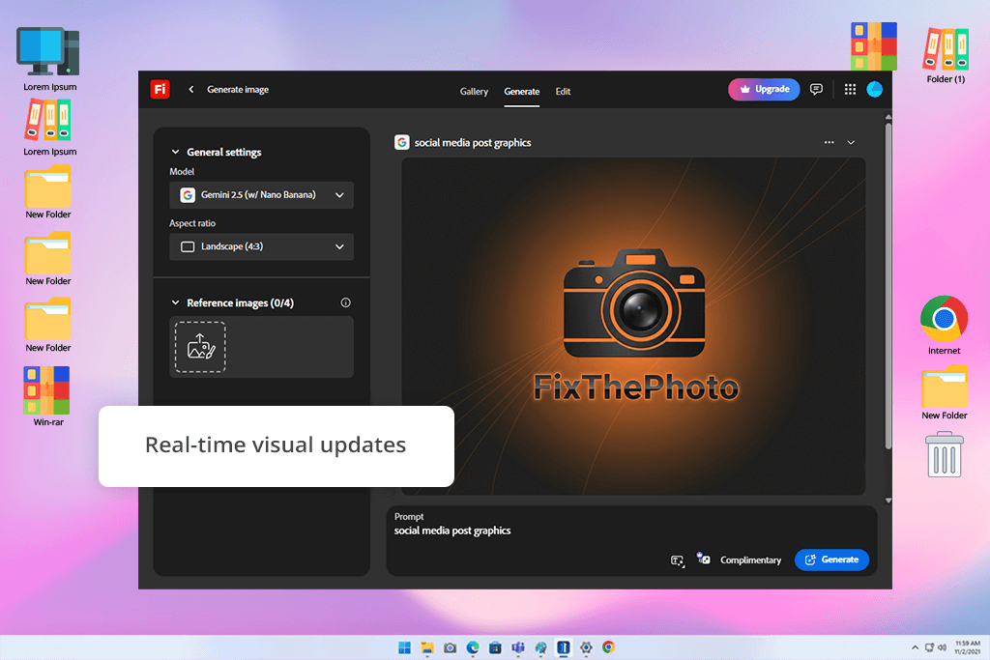This screenshot has width=990, height=660.
Task: Go back using the arrow beside Generate image
Action: click(x=190, y=90)
